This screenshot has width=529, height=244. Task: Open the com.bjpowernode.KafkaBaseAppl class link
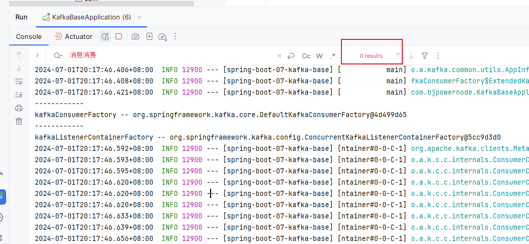(x=470, y=92)
